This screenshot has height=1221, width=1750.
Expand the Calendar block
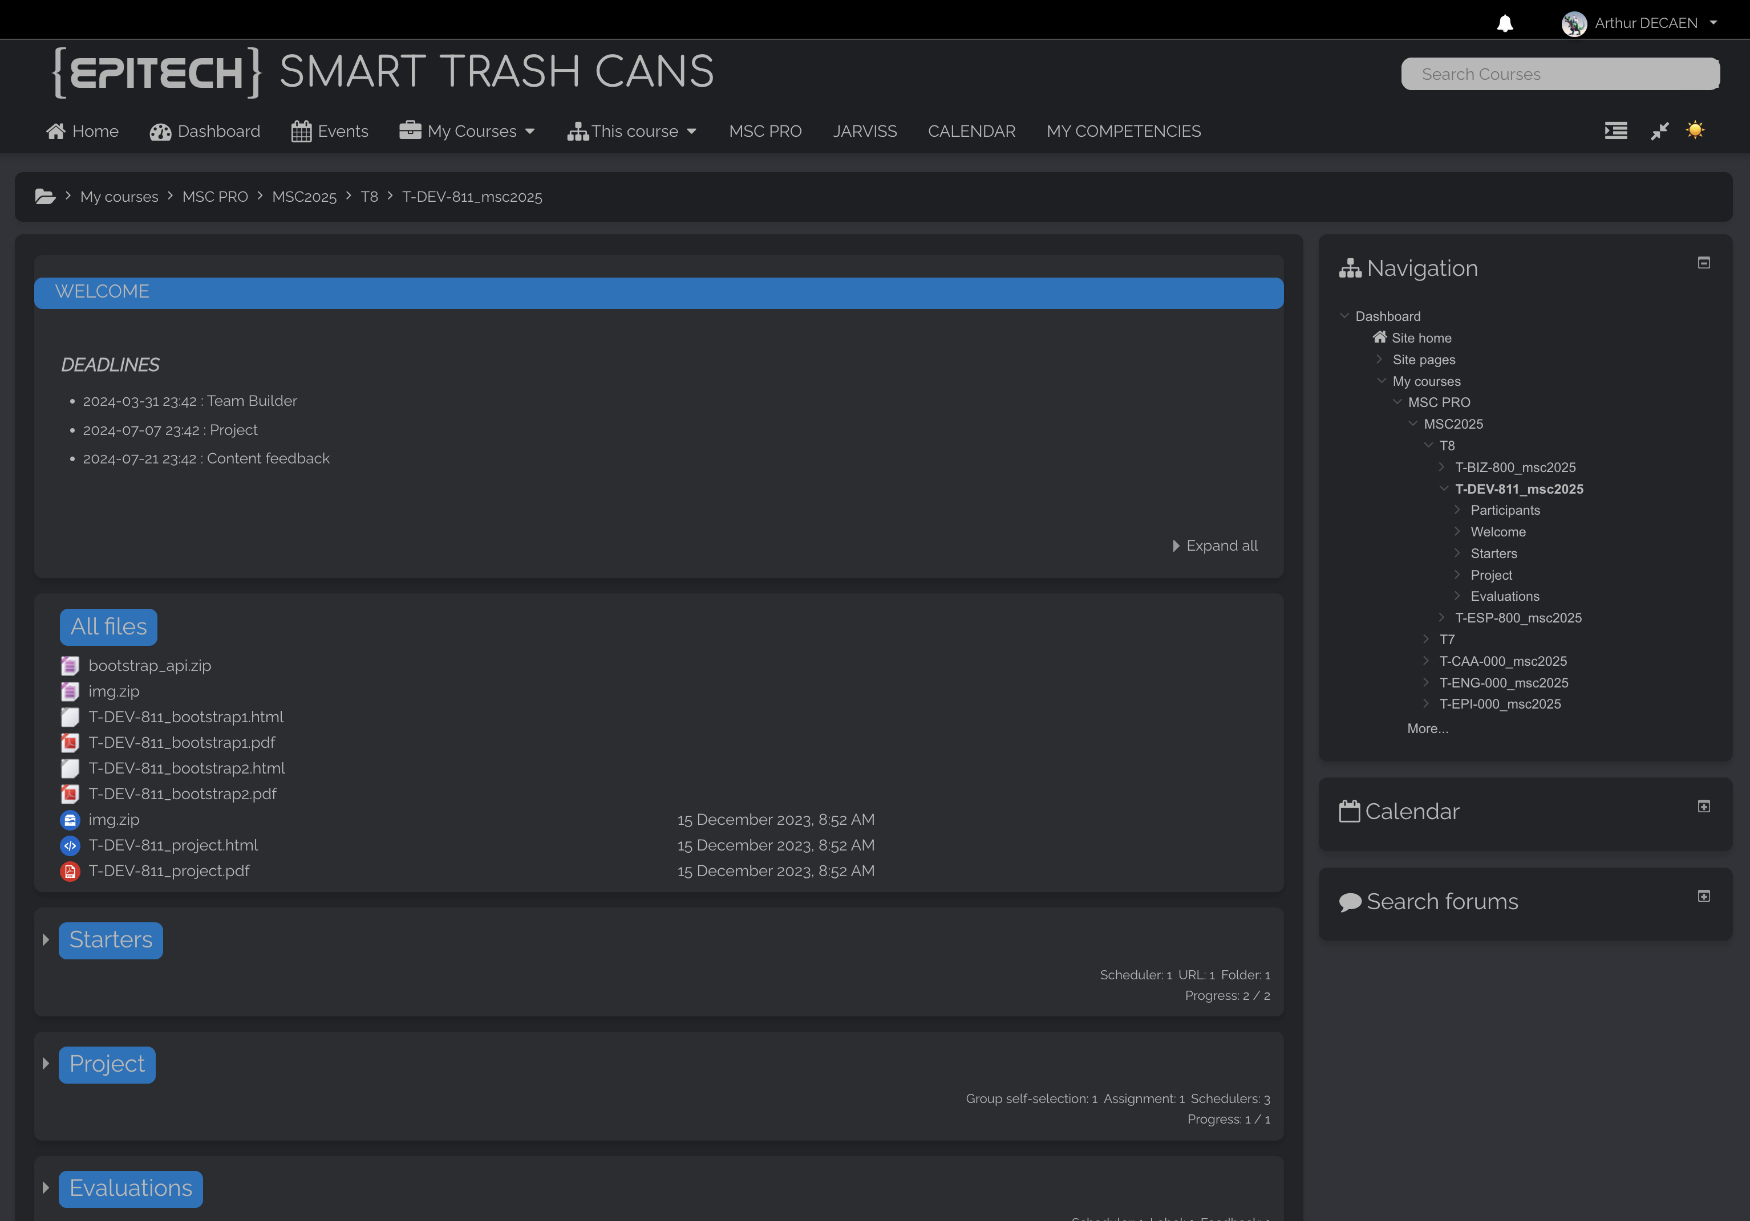1703,806
